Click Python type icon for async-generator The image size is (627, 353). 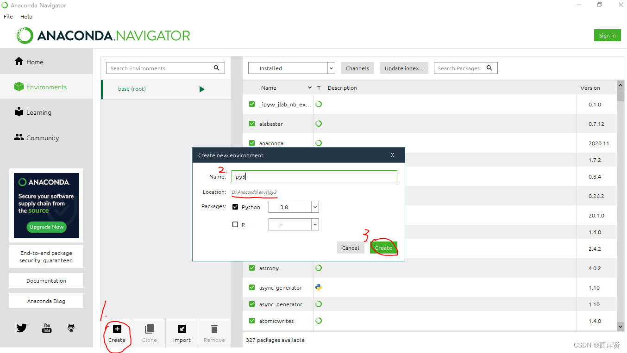pos(319,287)
